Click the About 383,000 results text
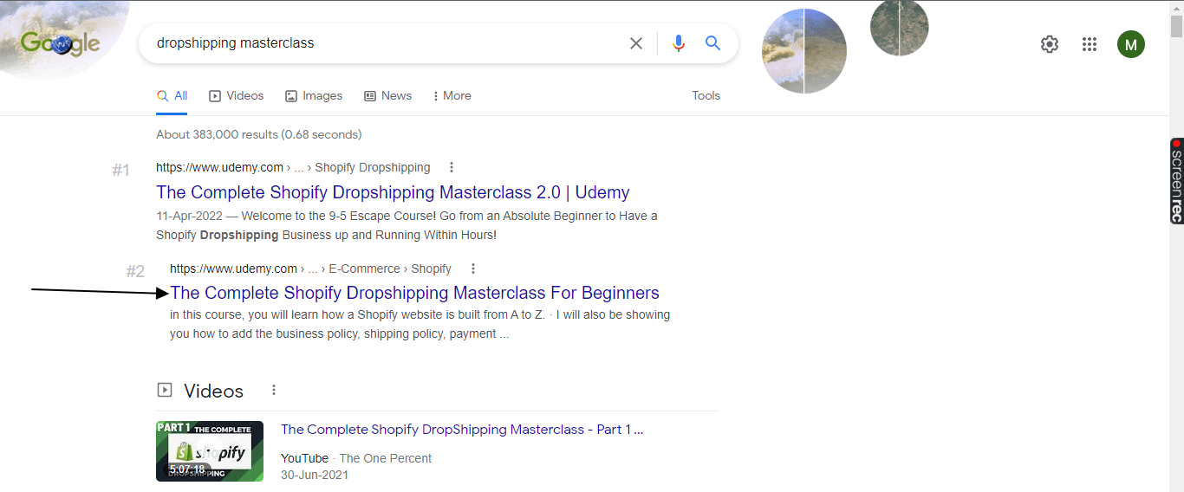The image size is (1184, 492). click(x=259, y=134)
